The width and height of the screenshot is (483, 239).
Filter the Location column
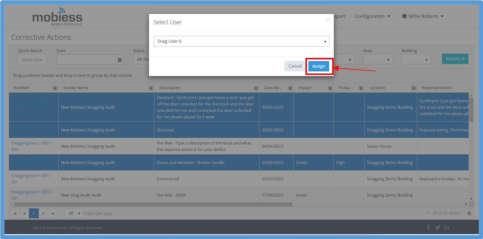[x=414, y=88]
